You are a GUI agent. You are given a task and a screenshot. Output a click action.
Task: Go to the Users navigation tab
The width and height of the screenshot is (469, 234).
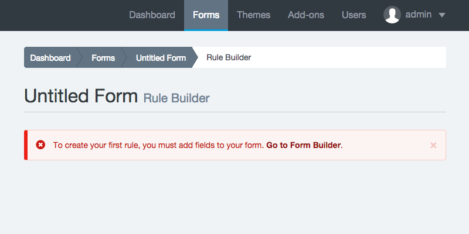[x=354, y=15]
